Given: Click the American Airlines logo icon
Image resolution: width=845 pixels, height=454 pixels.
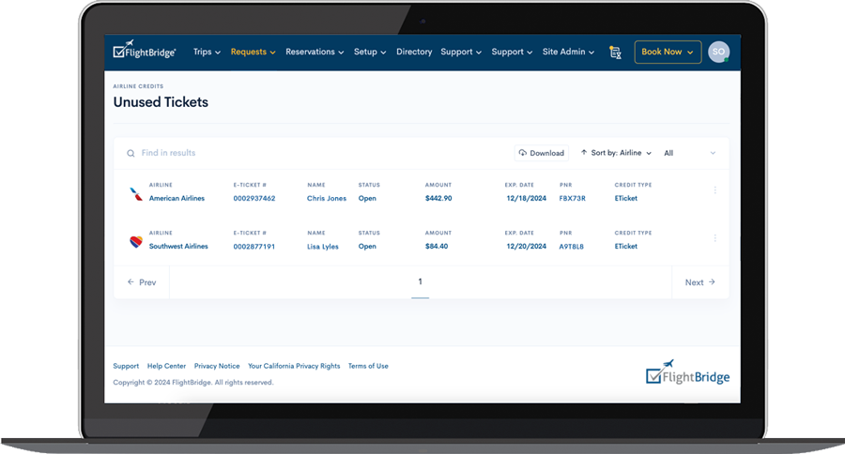Looking at the screenshot, I should coord(136,194).
